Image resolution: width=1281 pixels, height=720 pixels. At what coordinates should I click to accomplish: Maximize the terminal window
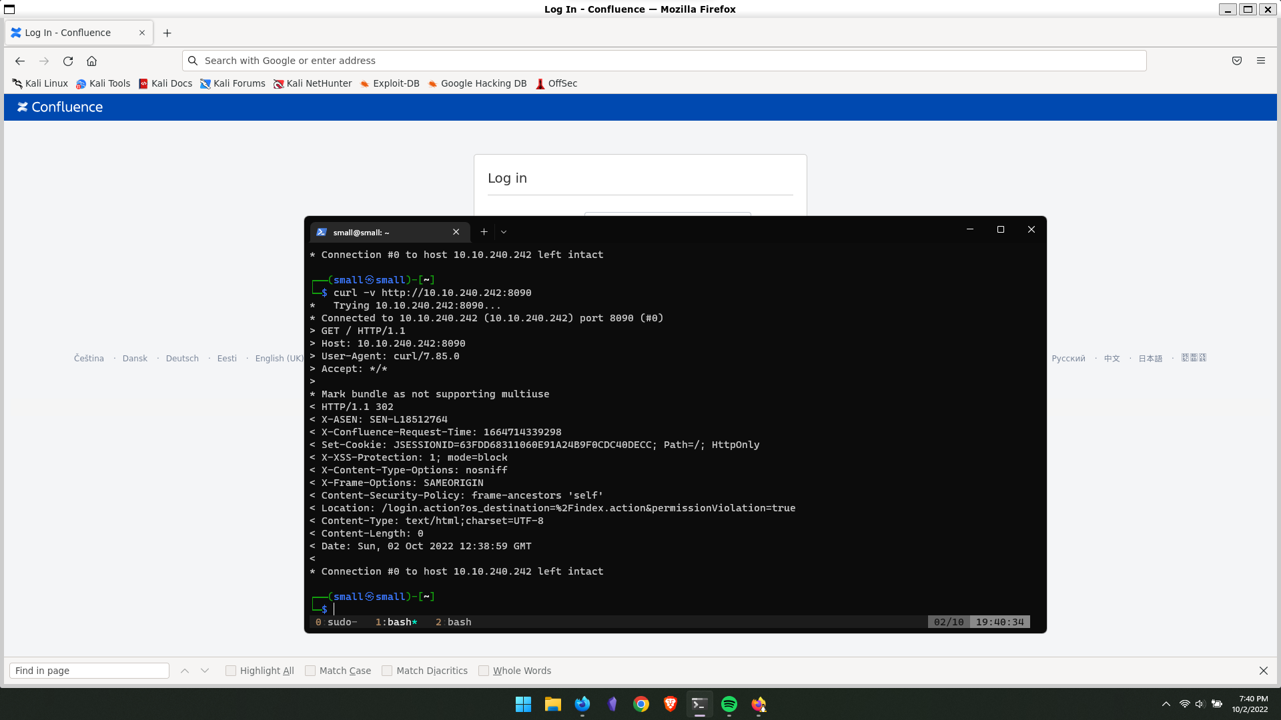pyautogui.click(x=1001, y=229)
